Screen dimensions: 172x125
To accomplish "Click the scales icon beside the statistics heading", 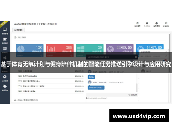I will point(15,37).
